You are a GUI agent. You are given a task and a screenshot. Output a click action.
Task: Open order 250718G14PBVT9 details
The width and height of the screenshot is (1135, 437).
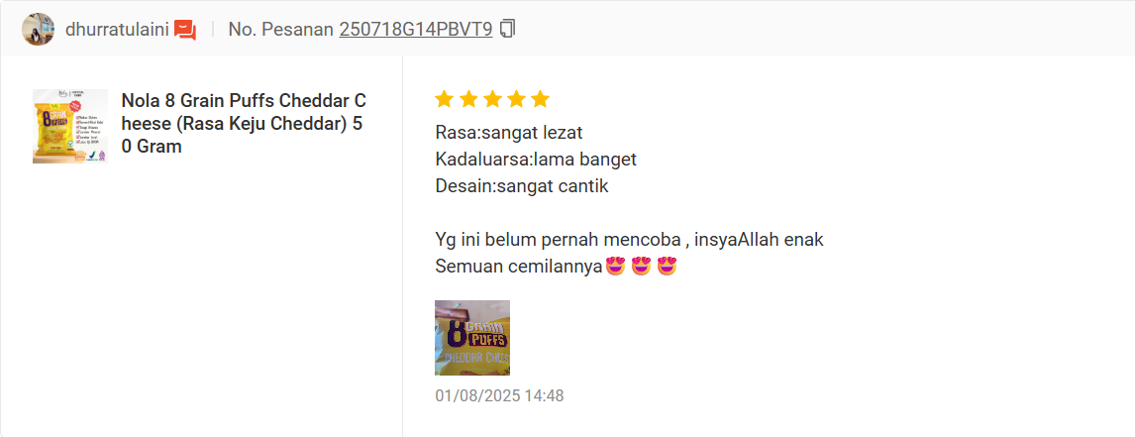point(416,30)
